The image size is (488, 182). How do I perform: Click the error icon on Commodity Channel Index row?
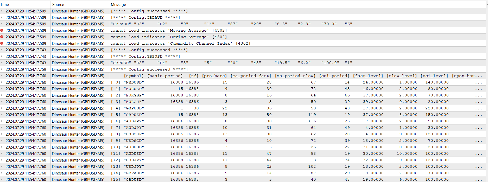click(2, 43)
